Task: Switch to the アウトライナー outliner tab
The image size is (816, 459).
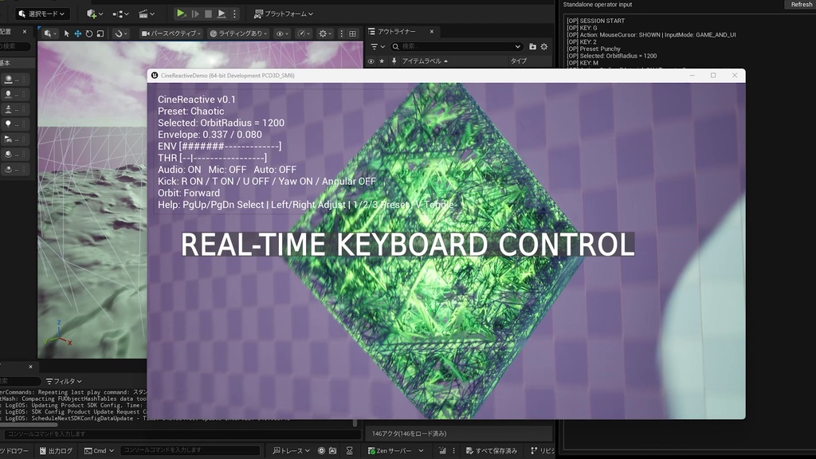Action: tap(397, 32)
